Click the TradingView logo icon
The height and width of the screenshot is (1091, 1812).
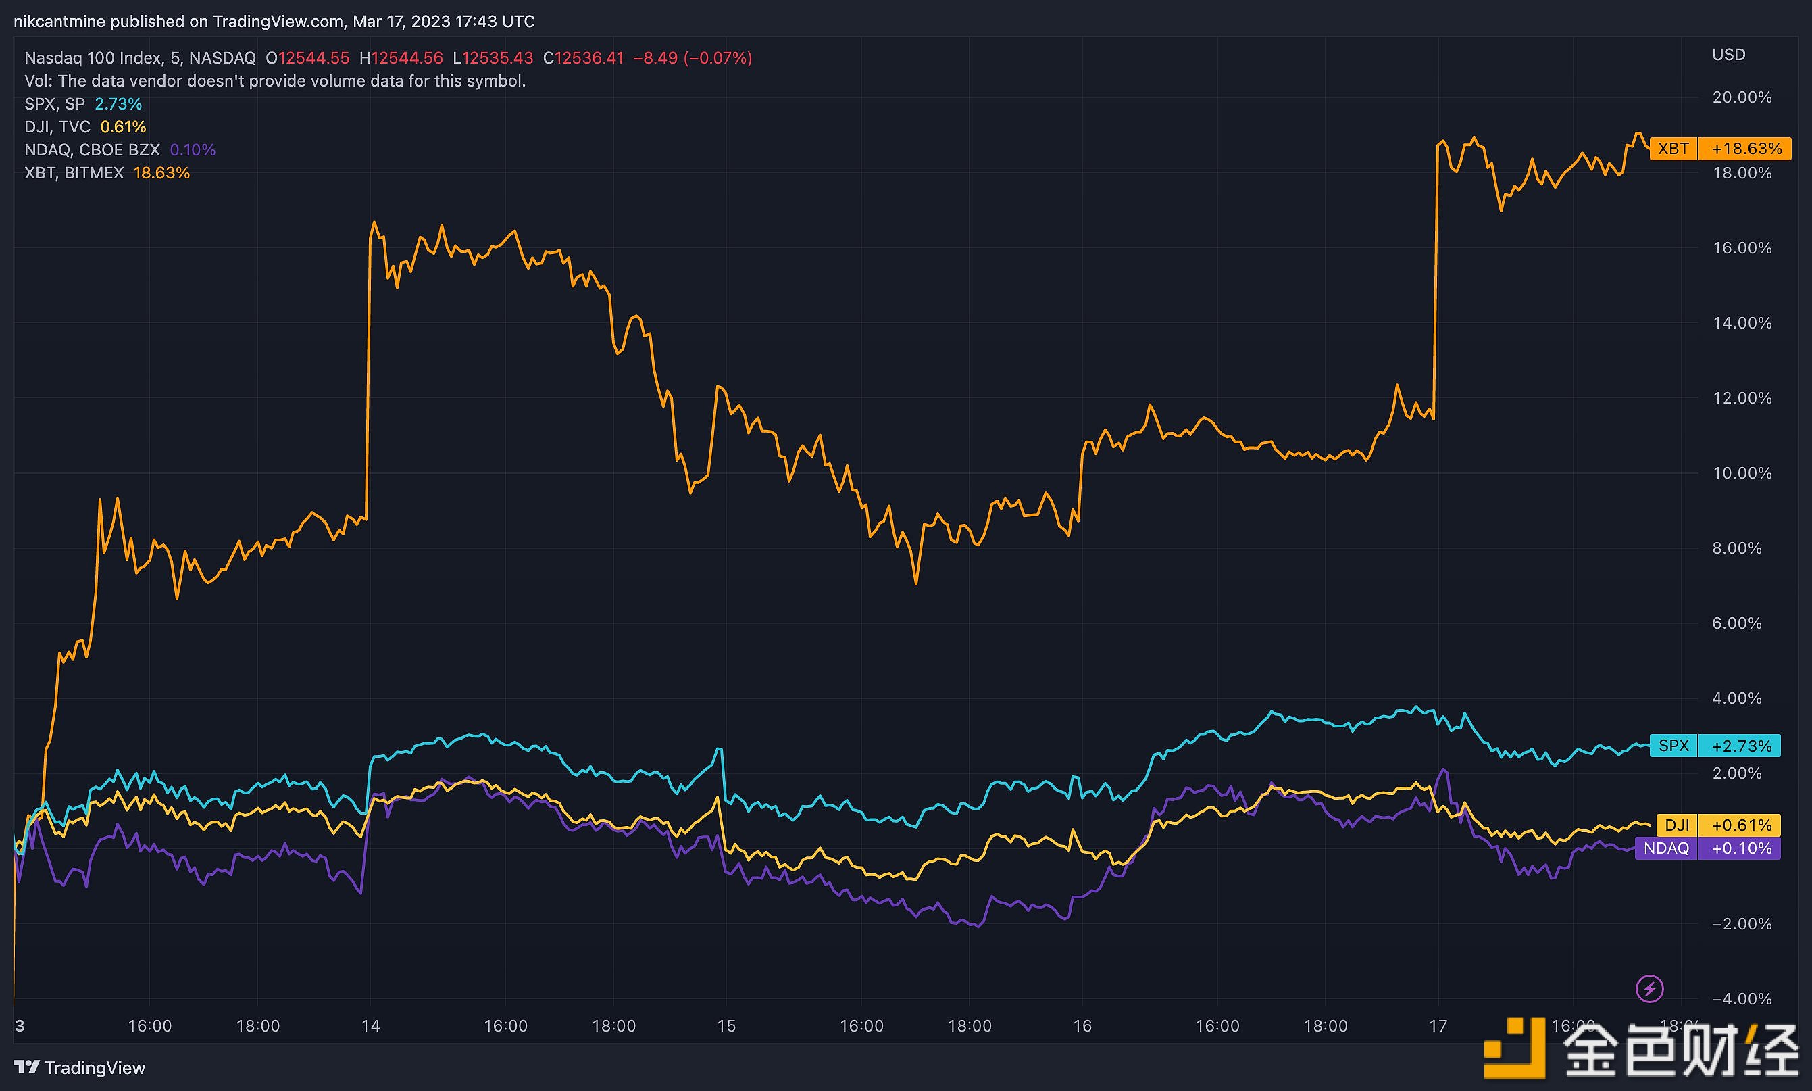click(x=26, y=1067)
